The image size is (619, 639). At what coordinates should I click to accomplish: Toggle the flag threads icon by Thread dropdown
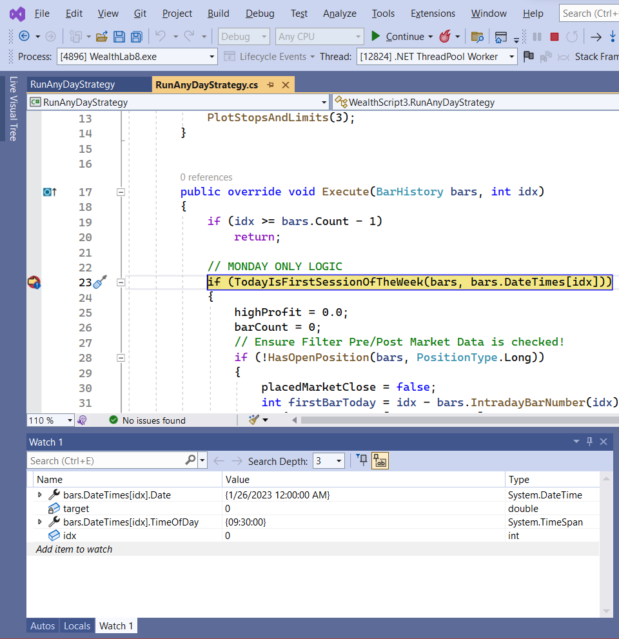[529, 57]
